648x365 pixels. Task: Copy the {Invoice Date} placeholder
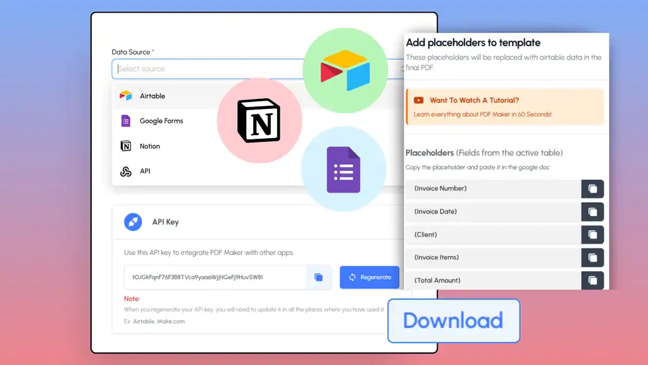[x=592, y=212]
